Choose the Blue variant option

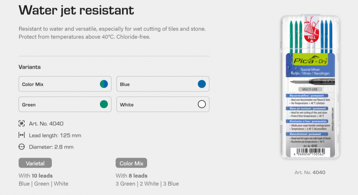[x=163, y=84]
